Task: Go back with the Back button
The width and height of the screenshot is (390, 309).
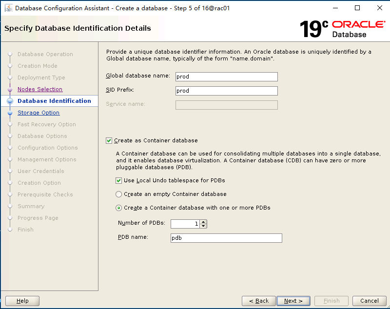Action: (x=259, y=301)
